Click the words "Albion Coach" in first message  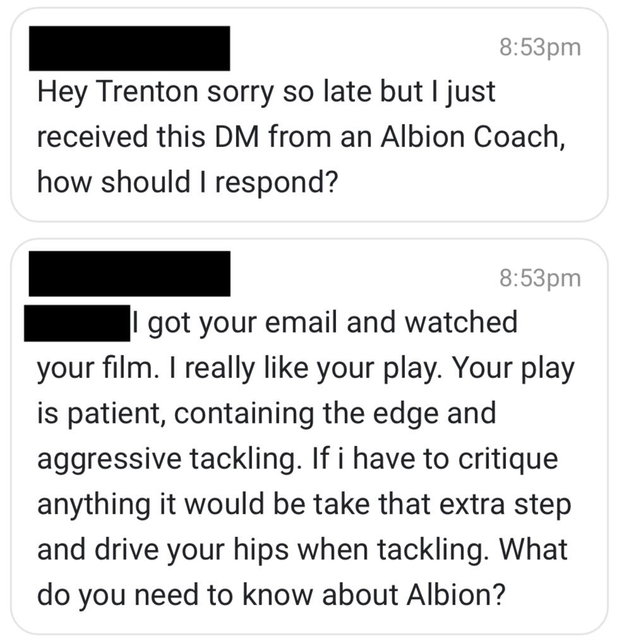[470, 138]
